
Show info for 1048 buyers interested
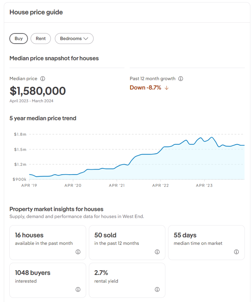pyautogui.click(x=78, y=289)
